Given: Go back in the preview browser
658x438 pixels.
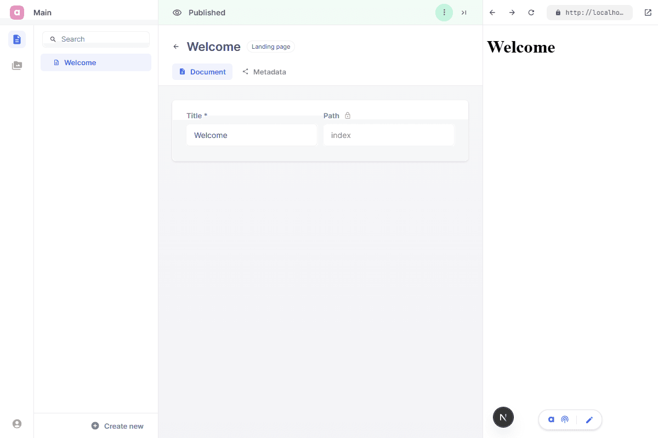Looking at the screenshot, I should (492, 13).
